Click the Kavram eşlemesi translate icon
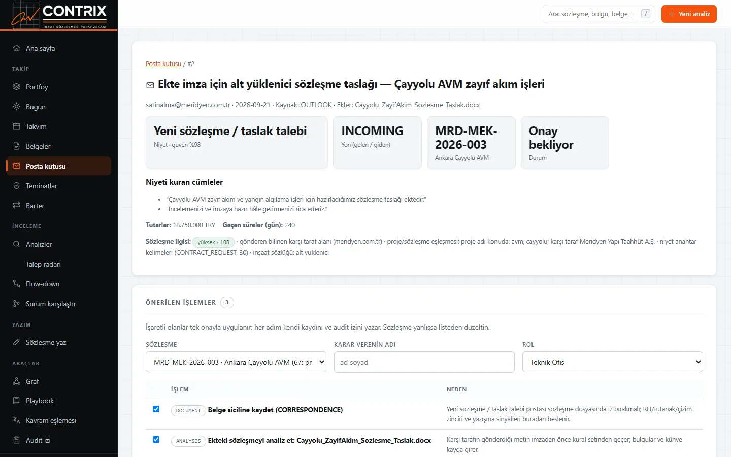Image resolution: width=731 pixels, height=457 pixels. pyautogui.click(x=16, y=420)
